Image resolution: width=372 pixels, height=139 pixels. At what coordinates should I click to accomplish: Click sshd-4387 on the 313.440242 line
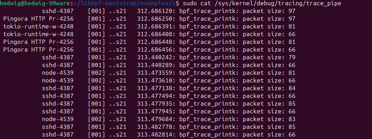[x=58, y=58]
